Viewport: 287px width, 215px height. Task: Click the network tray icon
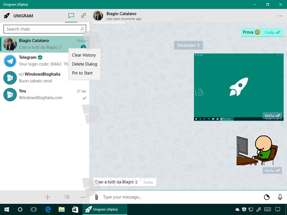tap(251, 209)
